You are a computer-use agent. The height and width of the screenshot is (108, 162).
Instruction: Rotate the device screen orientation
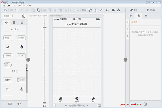[90, 10]
